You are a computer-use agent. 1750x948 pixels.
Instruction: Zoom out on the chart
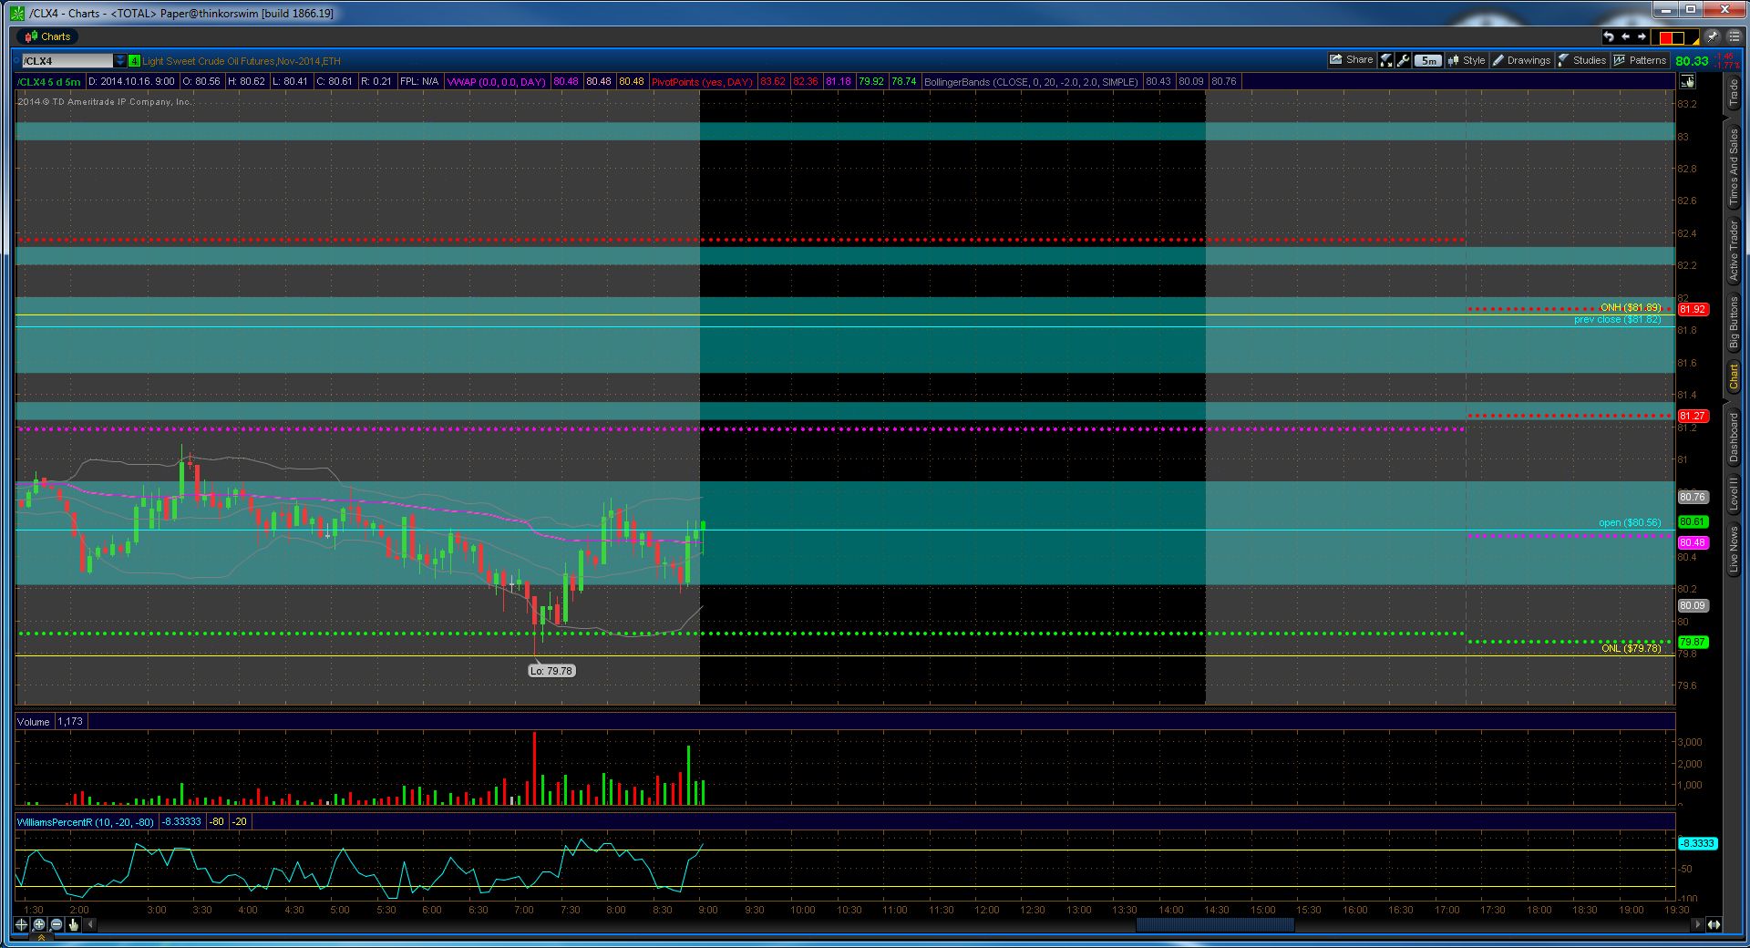[x=57, y=924]
